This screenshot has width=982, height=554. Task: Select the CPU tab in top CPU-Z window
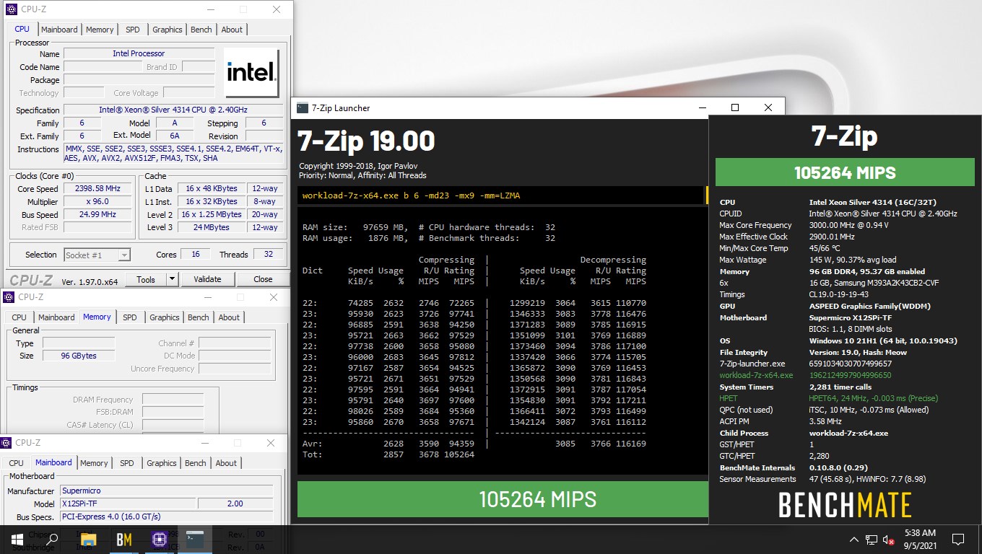tap(22, 29)
